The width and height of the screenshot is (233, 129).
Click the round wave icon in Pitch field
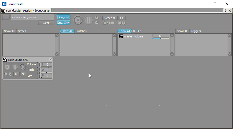click(43, 70)
